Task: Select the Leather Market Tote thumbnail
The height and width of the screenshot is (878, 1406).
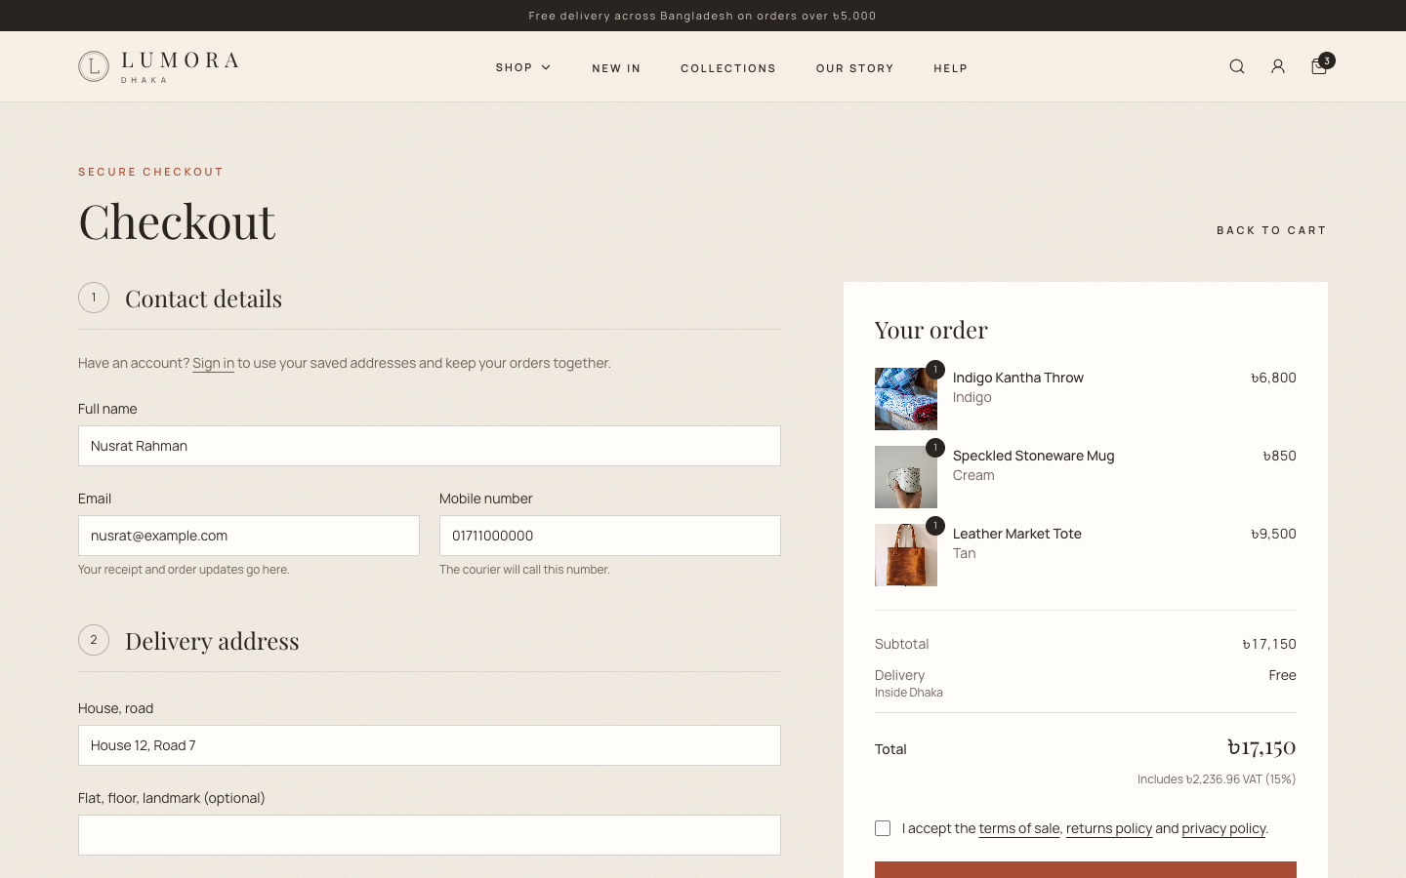Action: coord(906,555)
